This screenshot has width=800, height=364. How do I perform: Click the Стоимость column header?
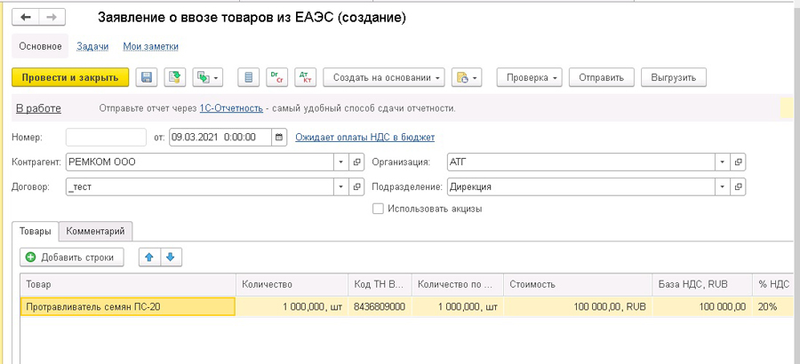point(578,284)
